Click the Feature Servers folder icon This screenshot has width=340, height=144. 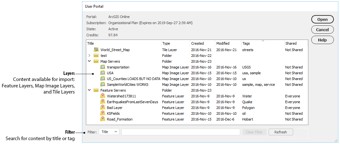click(x=96, y=90)
